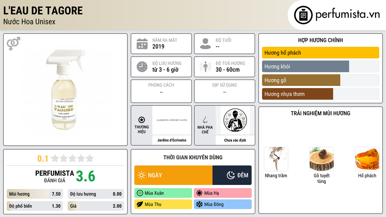Select the Mùa Thu season chip
386x217 pixels.
(x=163, y=204)
